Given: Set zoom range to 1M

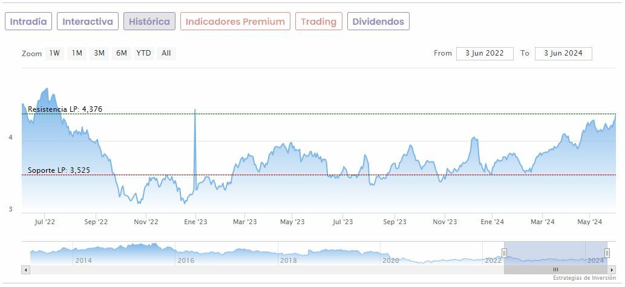Looking at the screenshot, I should click(77, 53).
